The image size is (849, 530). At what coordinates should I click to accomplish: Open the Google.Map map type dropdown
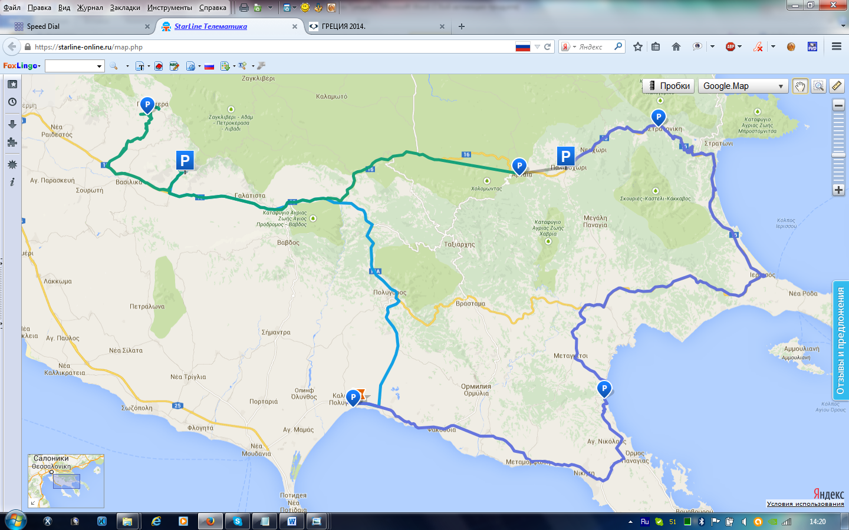tap(743, 86)
